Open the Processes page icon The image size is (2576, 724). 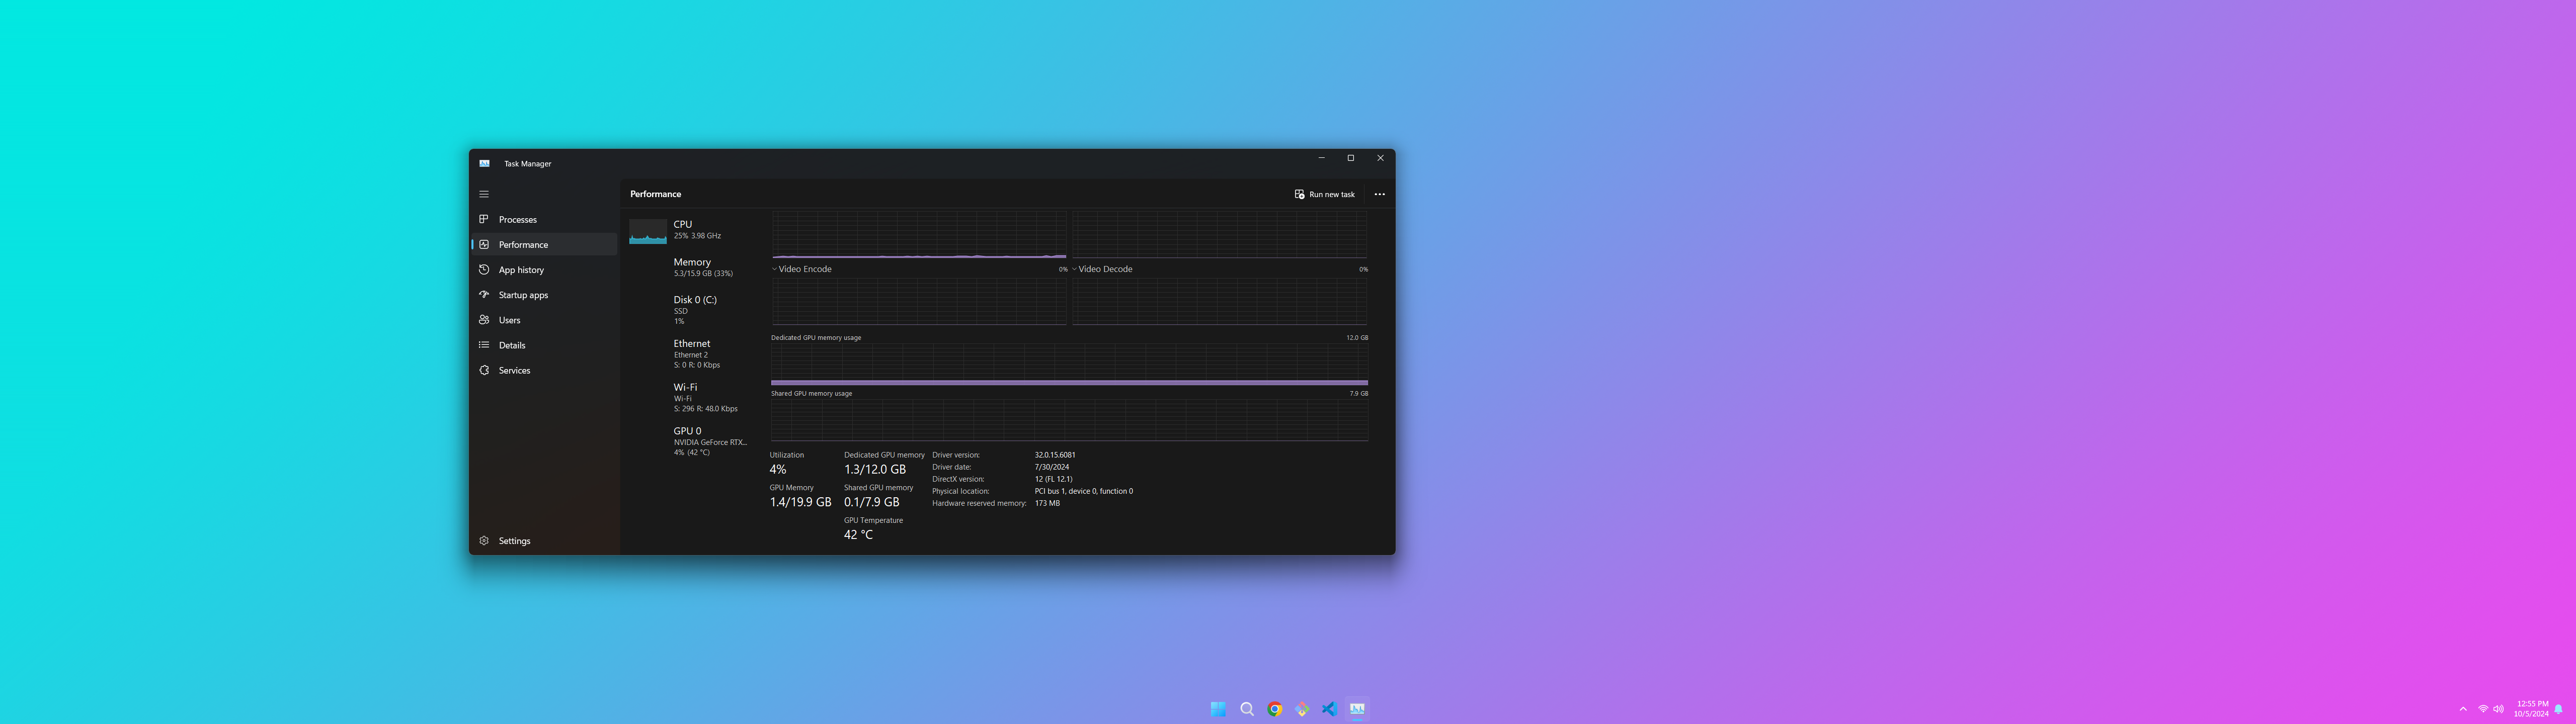tap(484, 219)
